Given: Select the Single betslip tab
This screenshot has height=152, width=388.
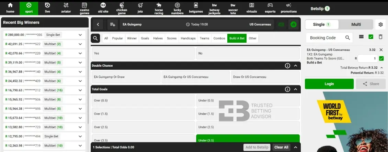Looking at the screenshot, I should (322, 24).
